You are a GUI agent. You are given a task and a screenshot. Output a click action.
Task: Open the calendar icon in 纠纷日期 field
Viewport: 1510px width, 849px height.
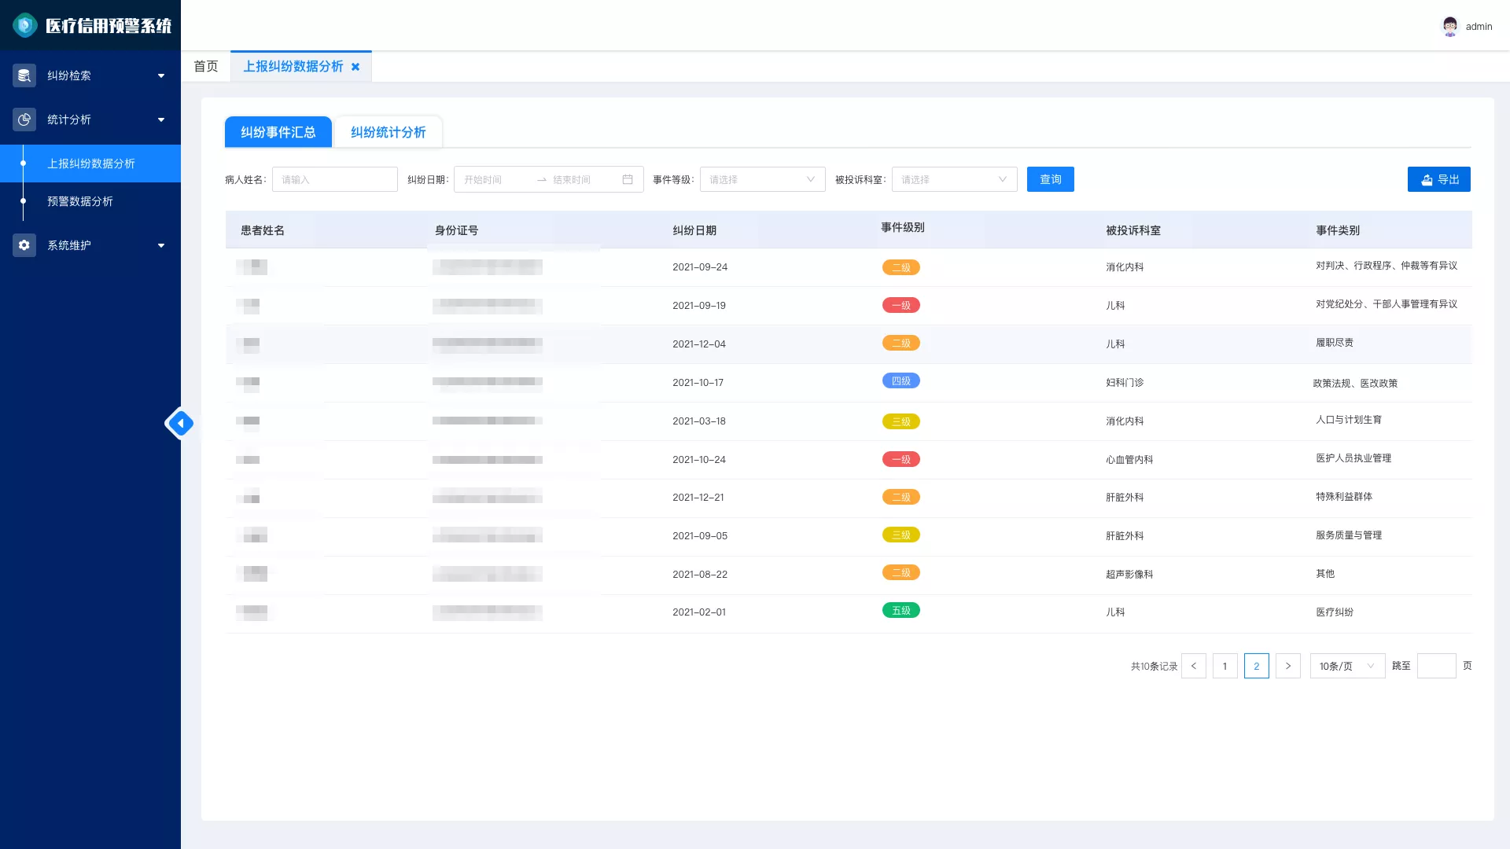628,179
